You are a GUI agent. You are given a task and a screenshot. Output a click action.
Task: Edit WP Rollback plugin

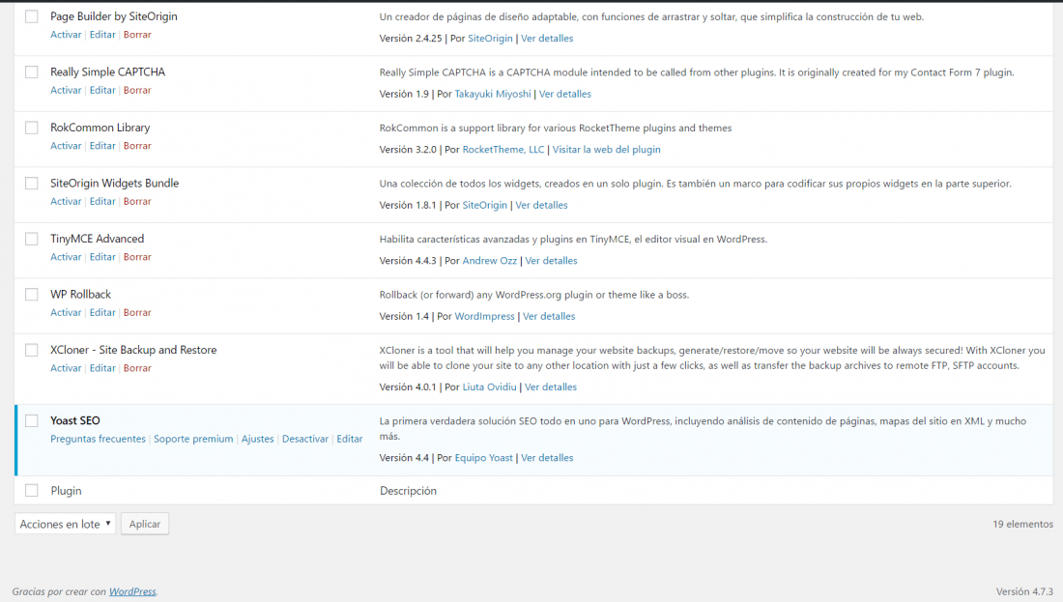pyautogui.click(x=102, y=312)
